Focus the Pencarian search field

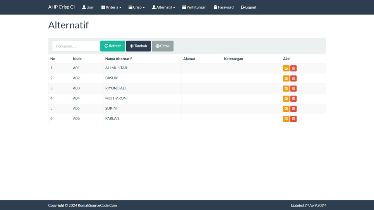pos(75,46)
